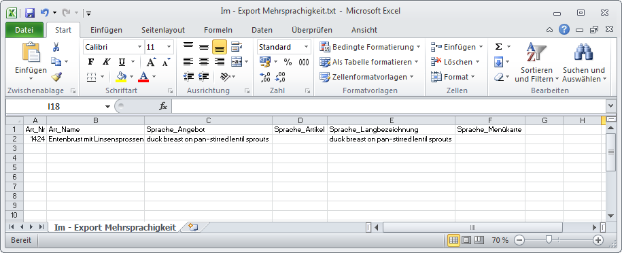Switch to the Formeln tab
Viewport: 622px width, 253px height.
coord(218,30)
